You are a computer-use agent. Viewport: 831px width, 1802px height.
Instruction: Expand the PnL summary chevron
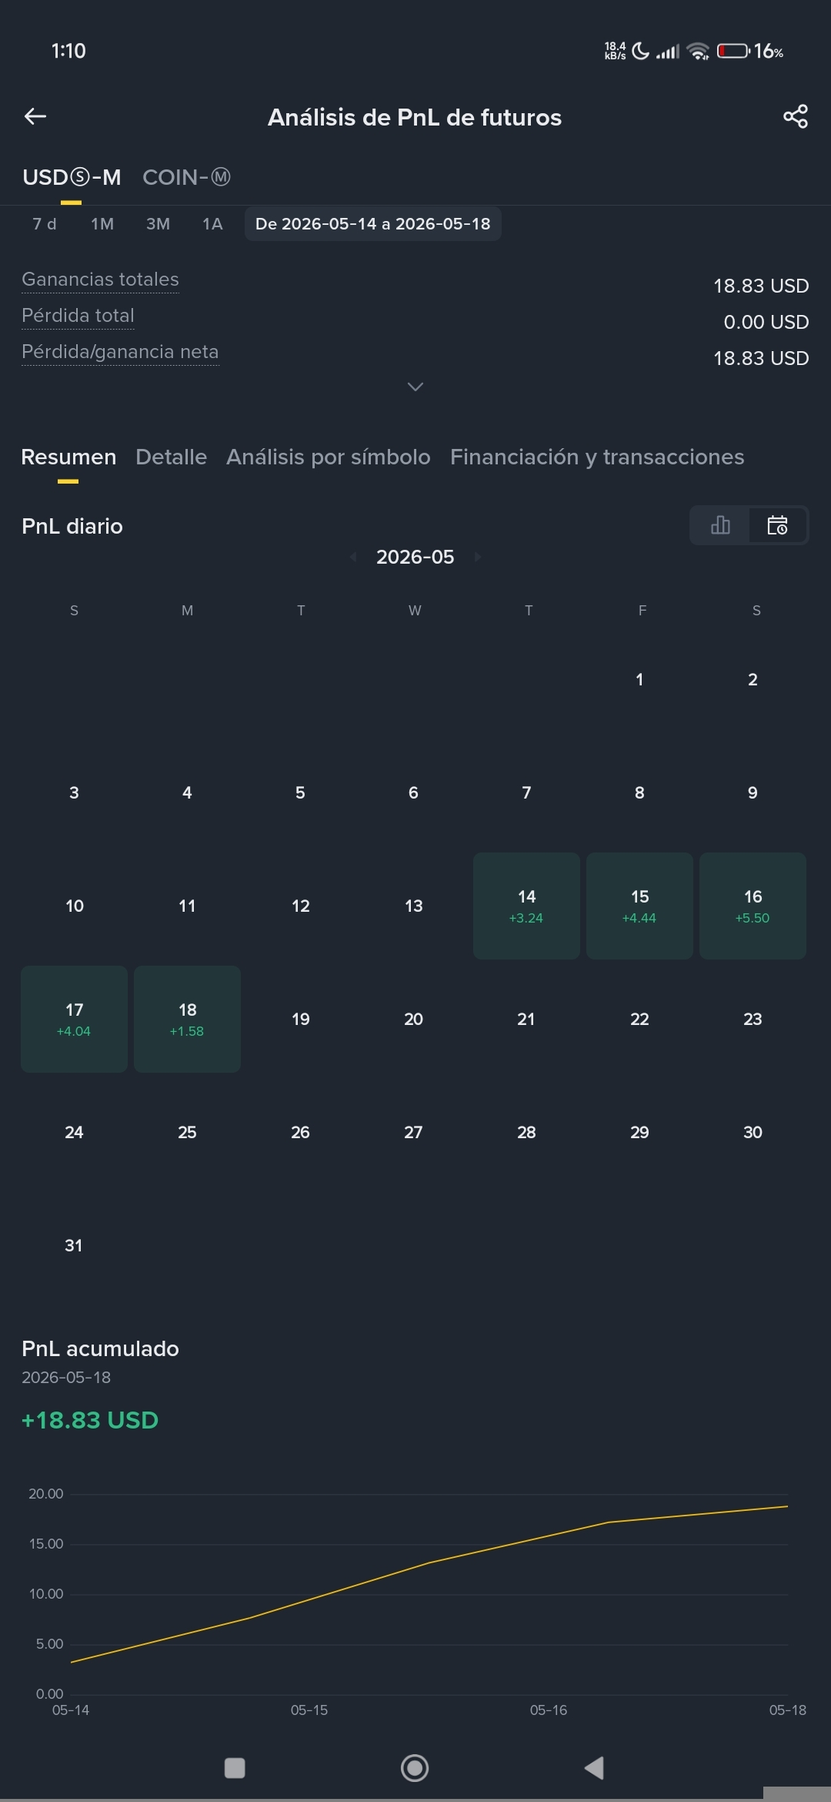point(415,387)
